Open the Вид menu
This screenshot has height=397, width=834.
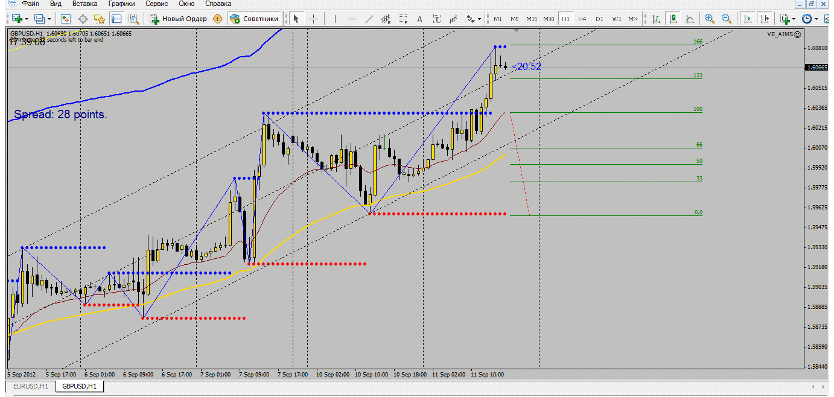(56, 4)
